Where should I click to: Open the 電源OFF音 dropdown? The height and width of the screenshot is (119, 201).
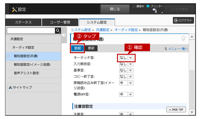[126, 94]
